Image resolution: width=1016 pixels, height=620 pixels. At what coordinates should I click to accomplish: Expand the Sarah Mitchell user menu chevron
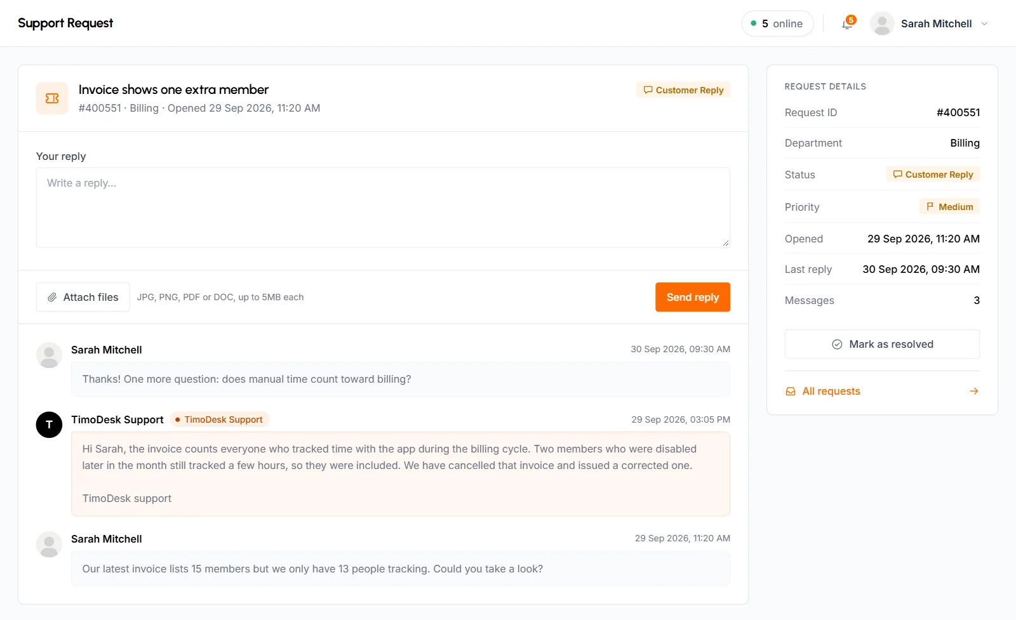click(984, 23)
